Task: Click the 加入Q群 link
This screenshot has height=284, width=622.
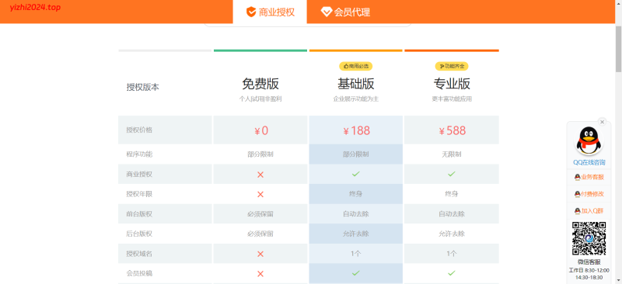Action: (589, 211)
